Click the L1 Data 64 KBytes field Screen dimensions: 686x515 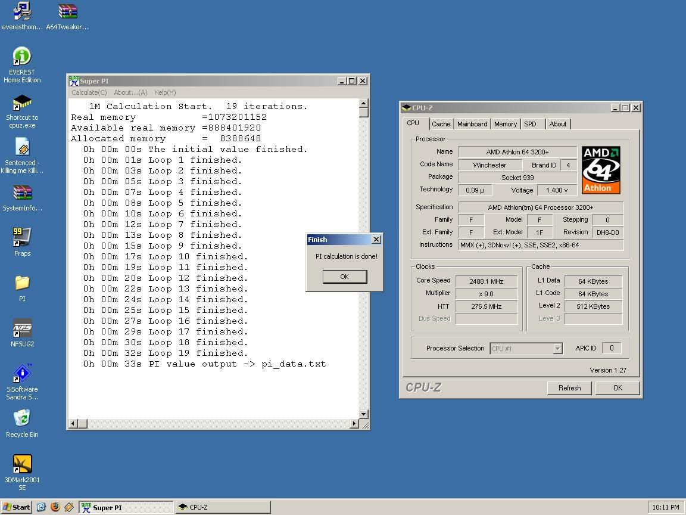pyautogui.click(x=593, y=281)
